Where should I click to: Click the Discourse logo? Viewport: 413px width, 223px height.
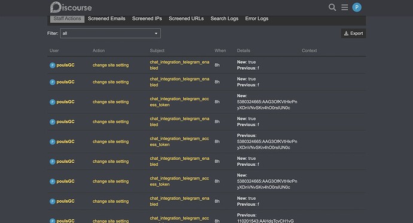click(x=71, y=7)
